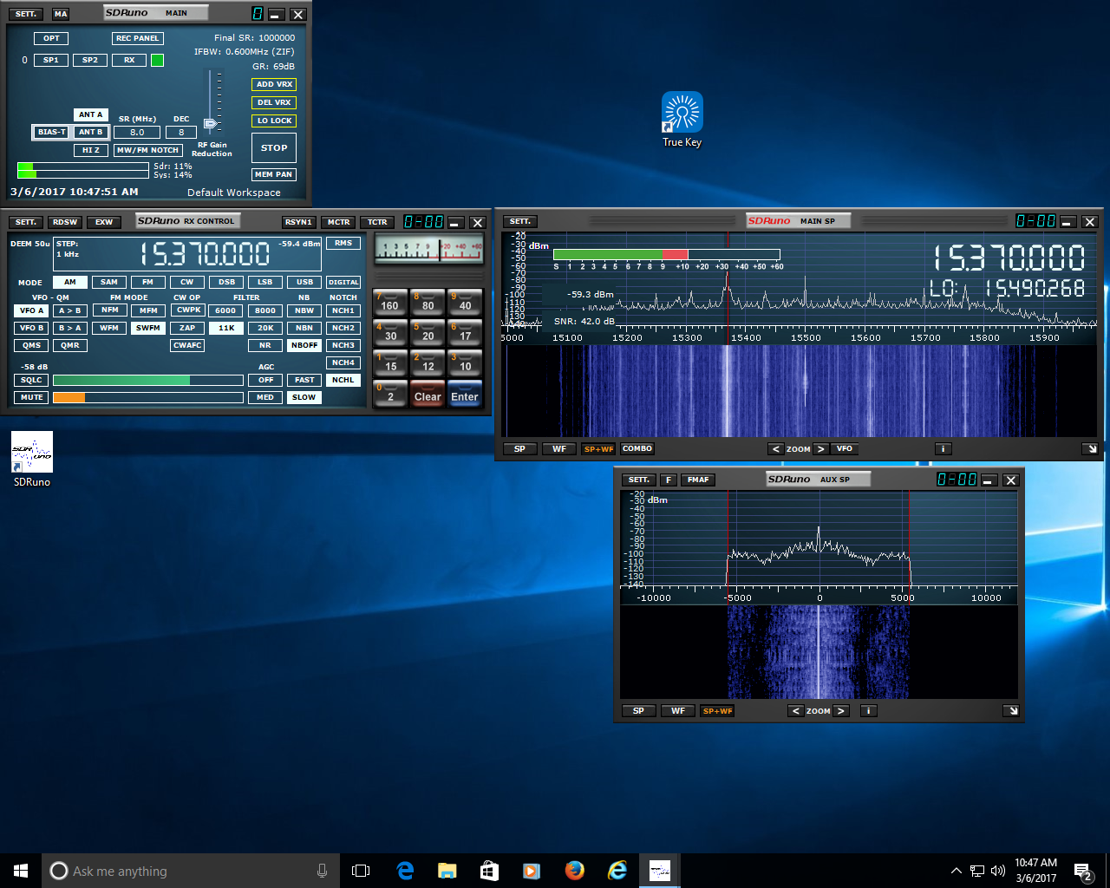Viewport: 1110px width, 888px height.
Task: Click the SR (MHz) 8.0 field
Action: tap(137, 132)
